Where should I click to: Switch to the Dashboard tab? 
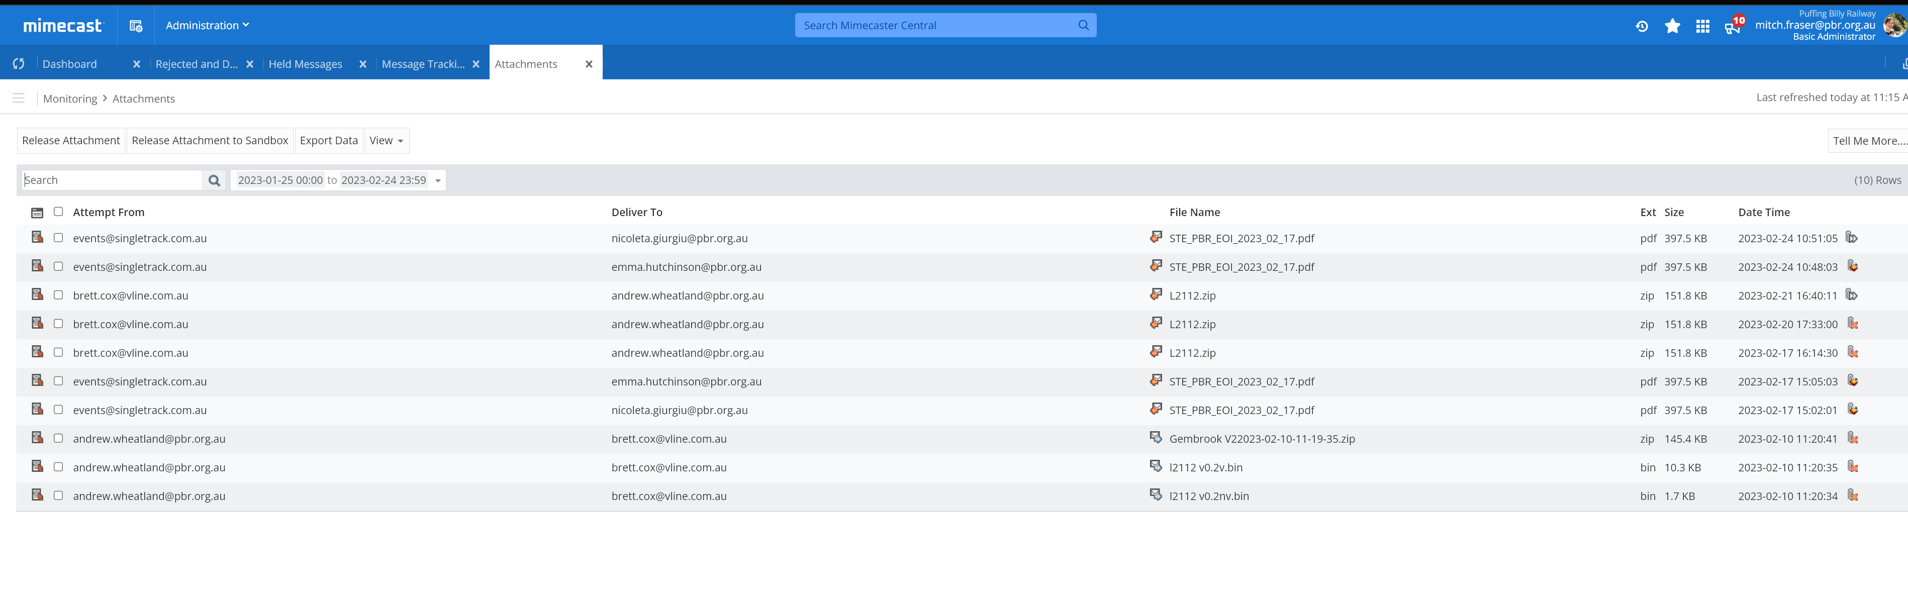(x=70, y=64)
